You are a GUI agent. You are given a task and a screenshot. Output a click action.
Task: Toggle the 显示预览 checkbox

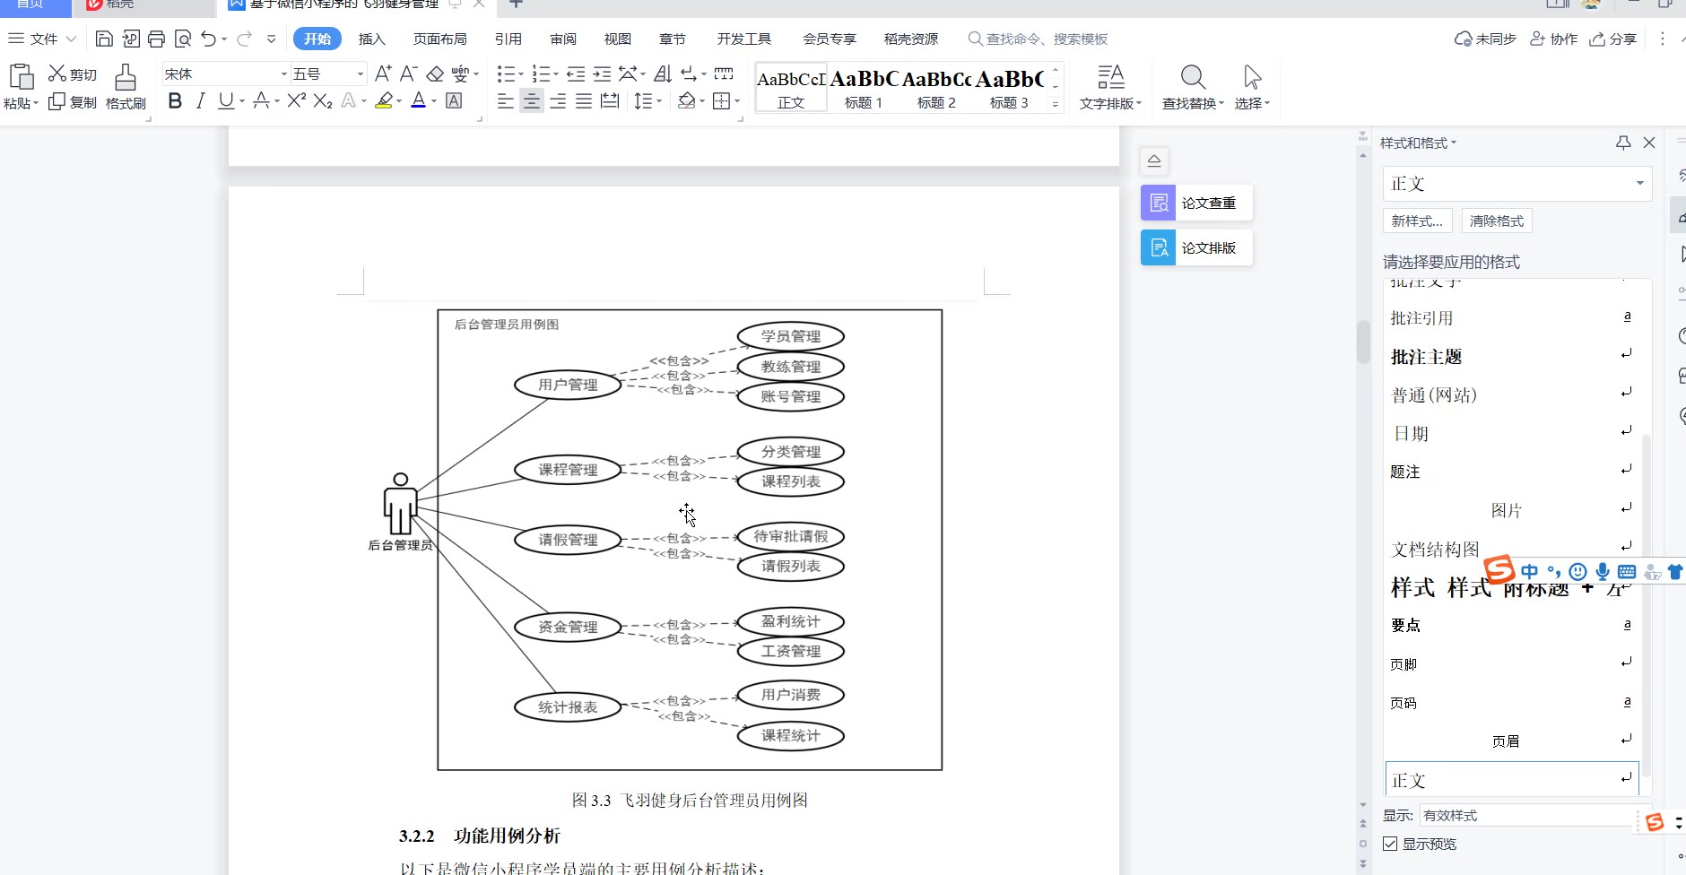pyautogui.click(x=1390, y=844)
